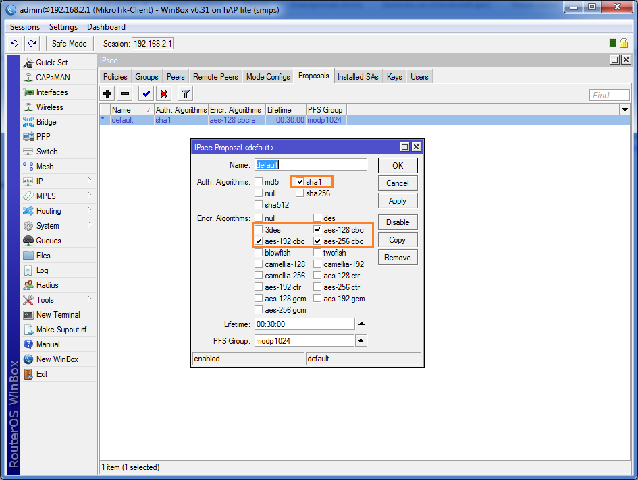Switch to the Installed SAs tab
Screen dimensions: 638x480
(358, 76)
